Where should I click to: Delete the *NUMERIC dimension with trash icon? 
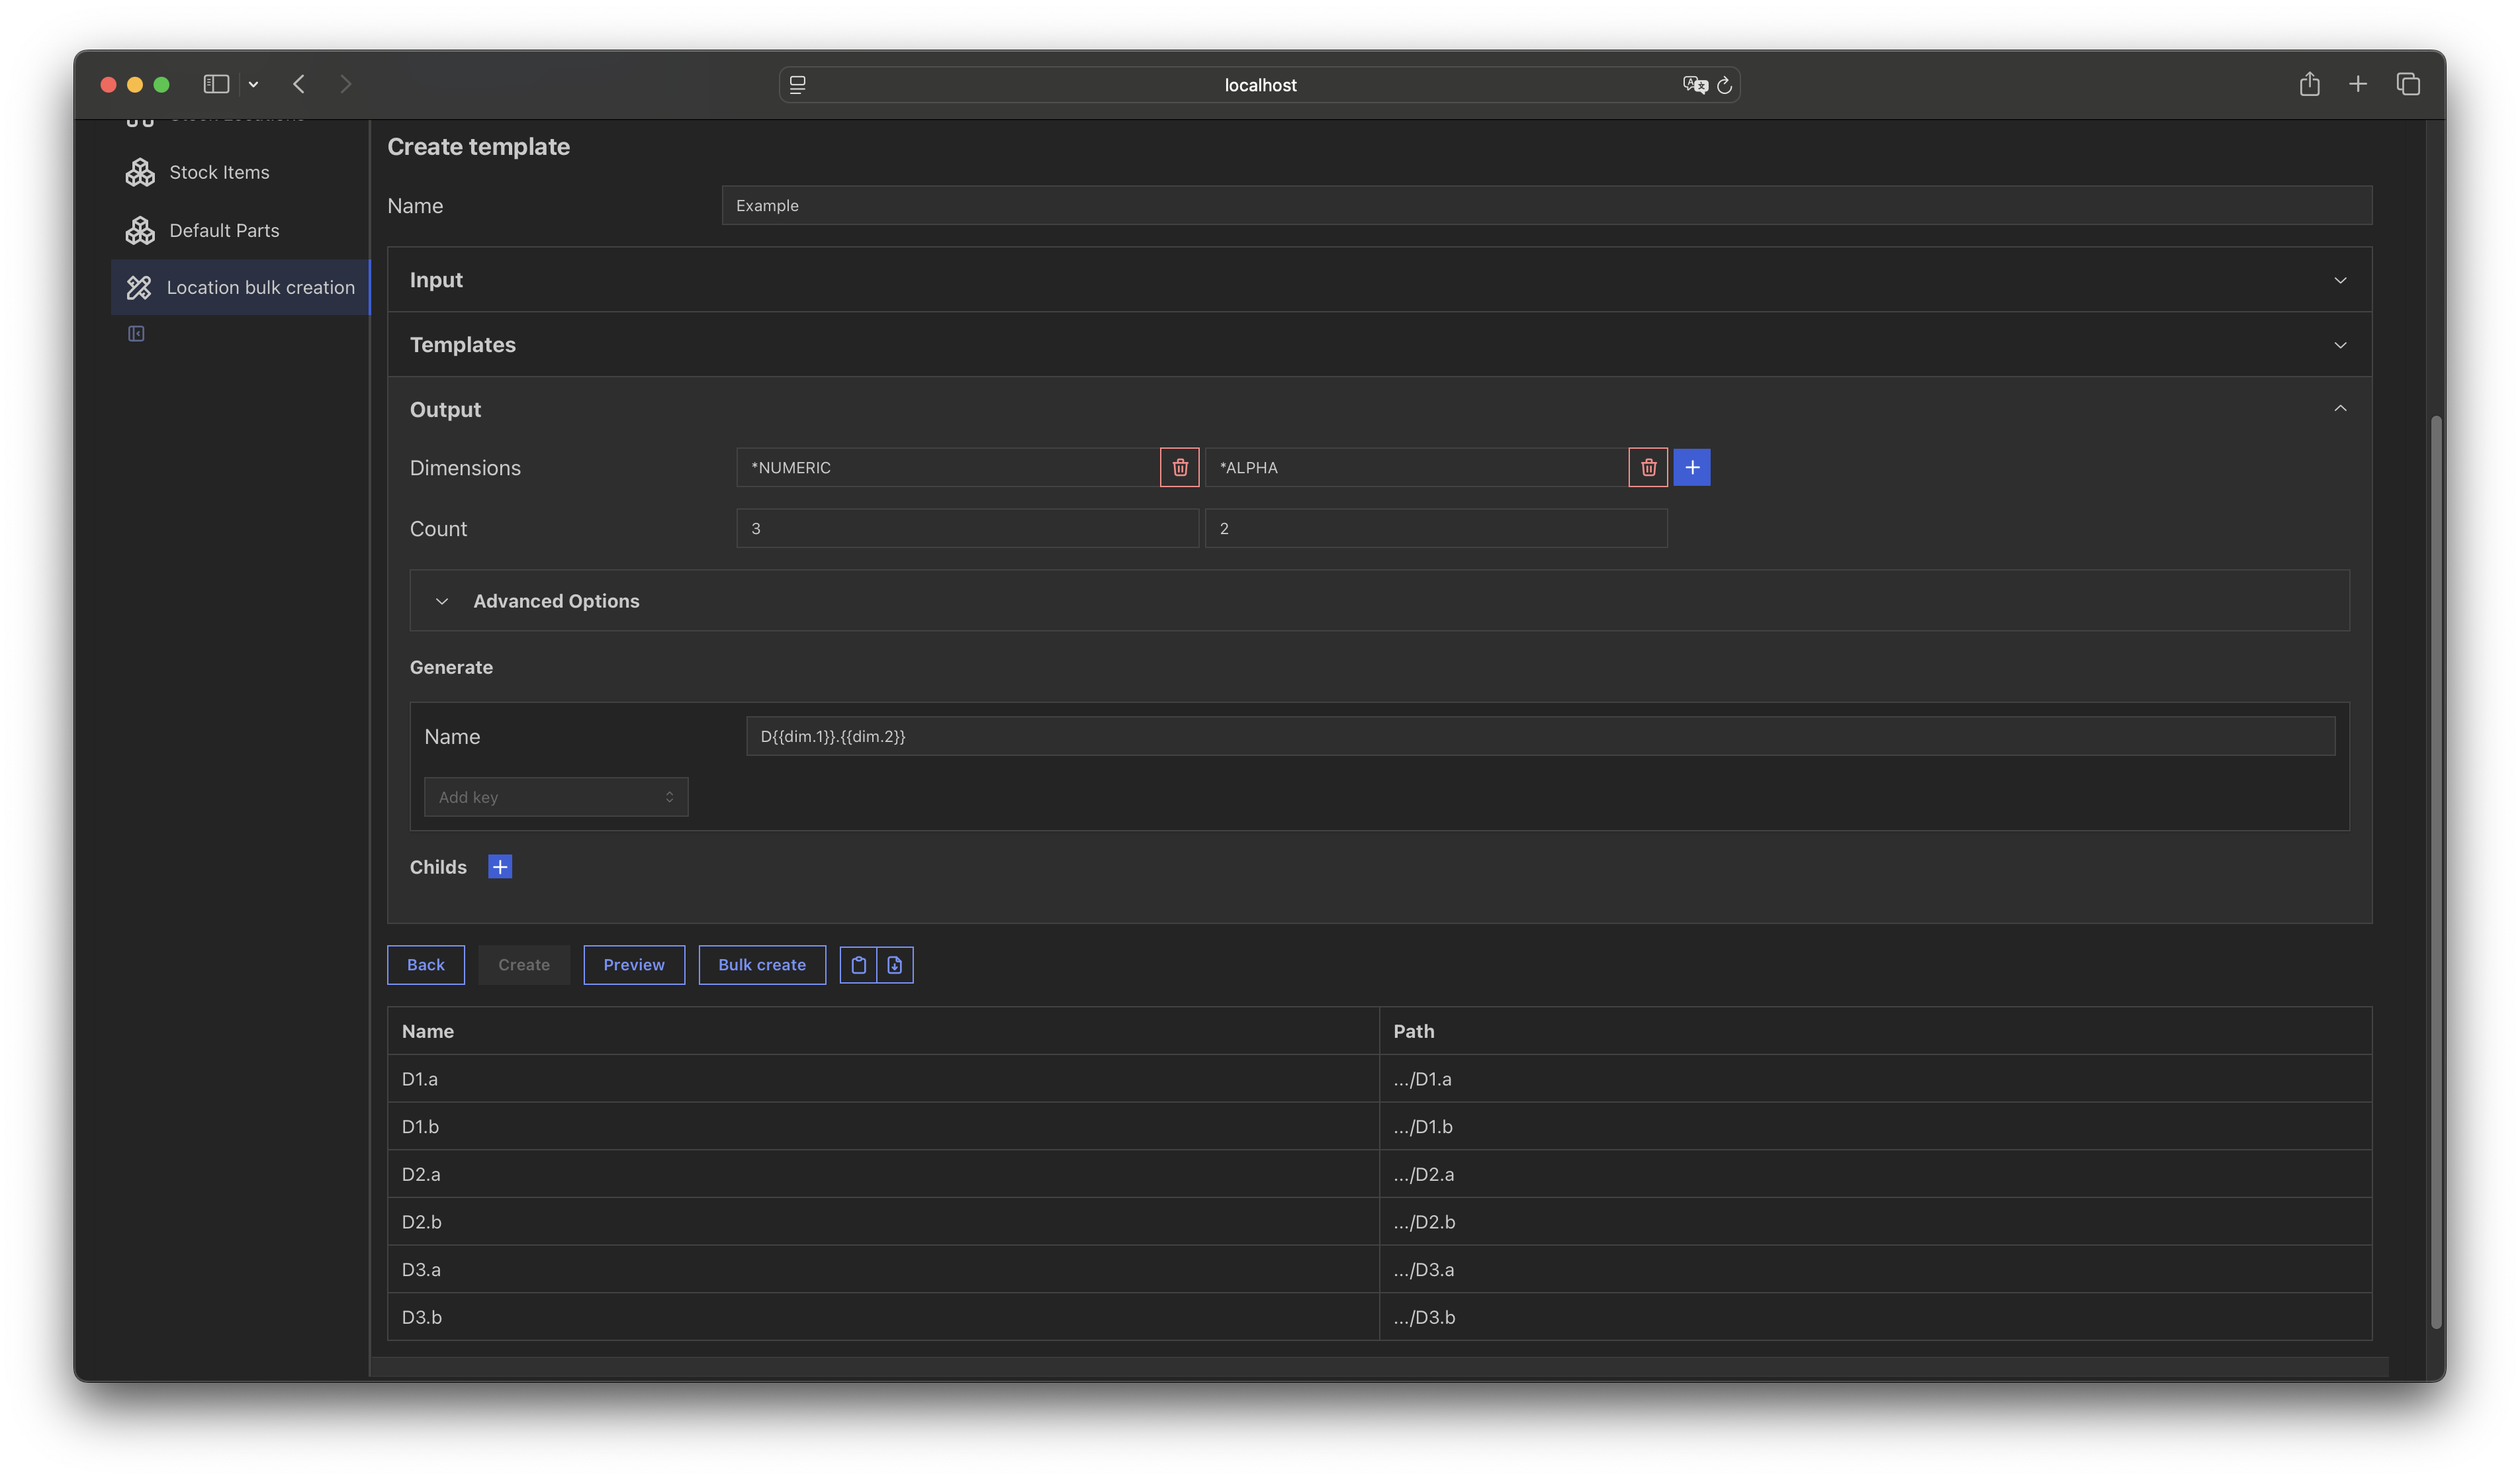pyautogui.click(x=1180, y=467)
